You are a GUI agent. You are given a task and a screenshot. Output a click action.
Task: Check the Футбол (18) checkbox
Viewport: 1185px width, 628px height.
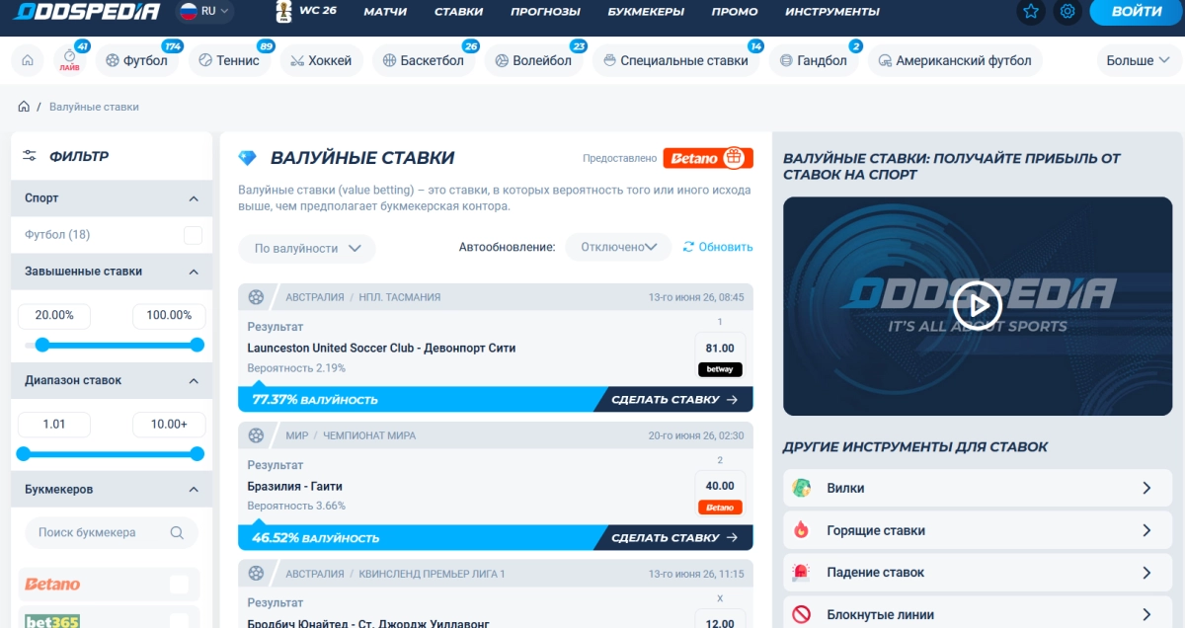pyautogui.click(x=193, y=235)
